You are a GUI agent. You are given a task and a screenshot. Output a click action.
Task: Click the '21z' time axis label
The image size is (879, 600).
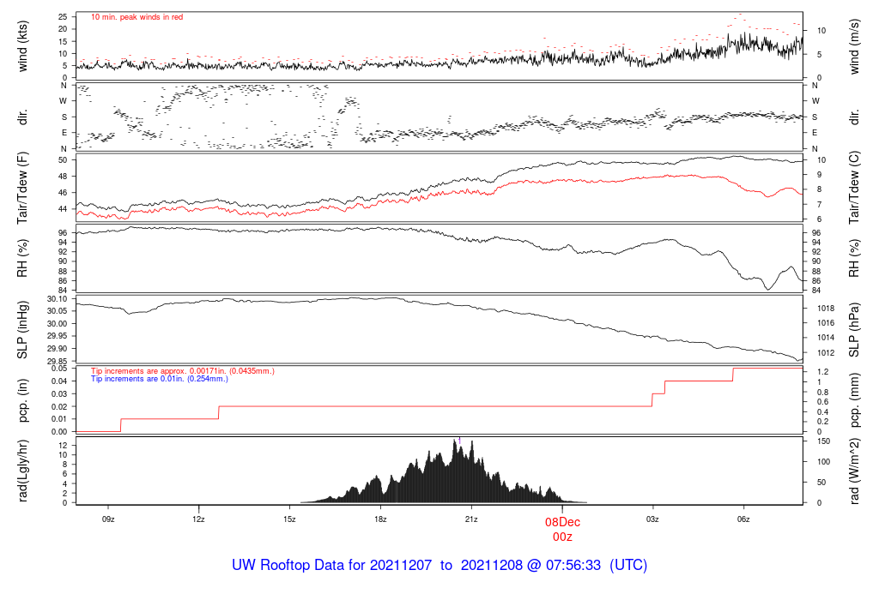(471, 519)
